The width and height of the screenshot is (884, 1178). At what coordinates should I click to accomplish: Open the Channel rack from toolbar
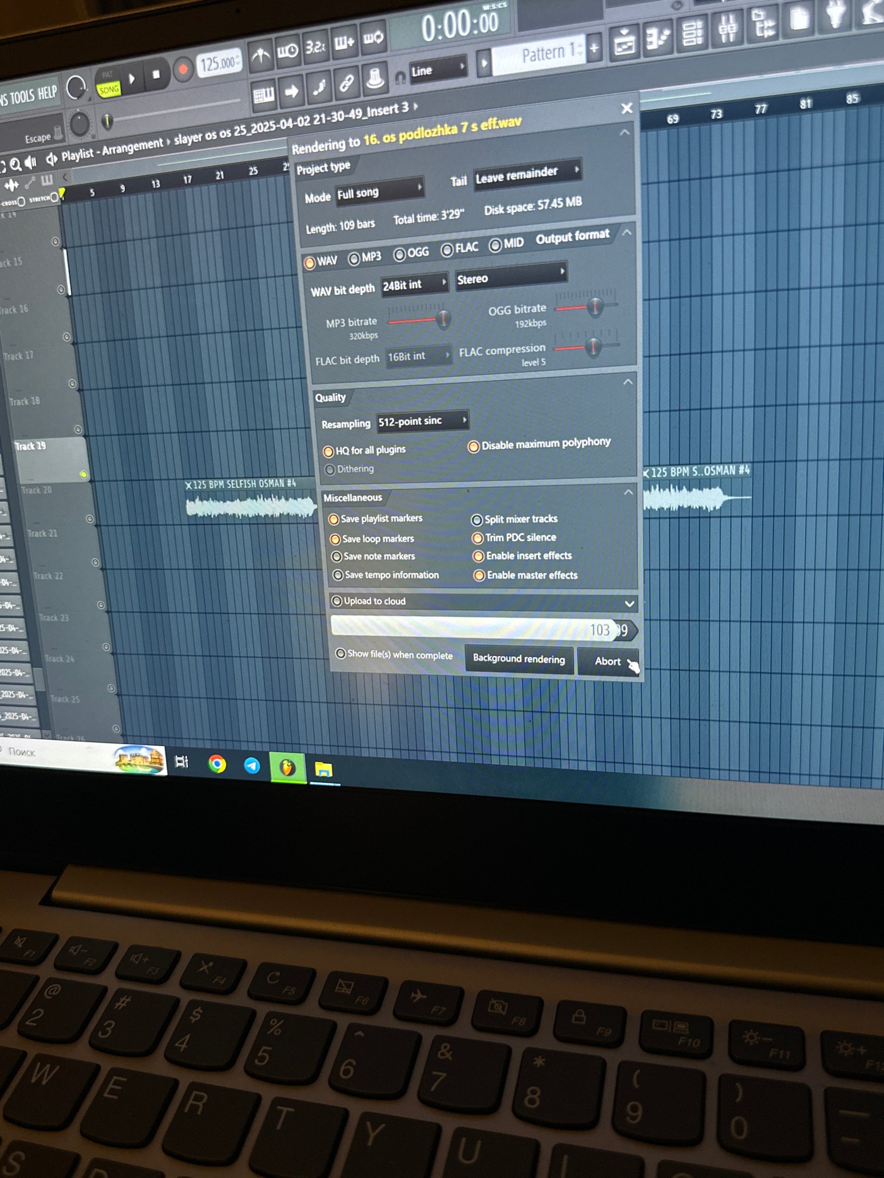pyautogui.click(x=693, y=32)
